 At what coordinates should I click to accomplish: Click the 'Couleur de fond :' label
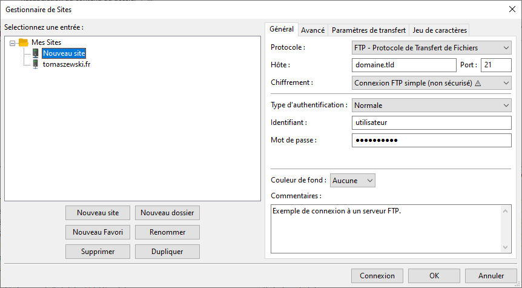click(299, 180)
